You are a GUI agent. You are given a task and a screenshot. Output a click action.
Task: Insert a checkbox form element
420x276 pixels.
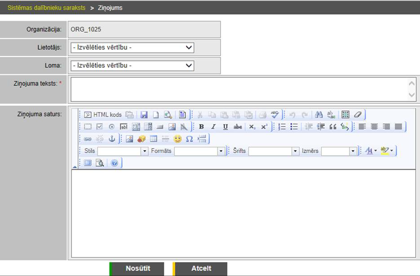100,127
